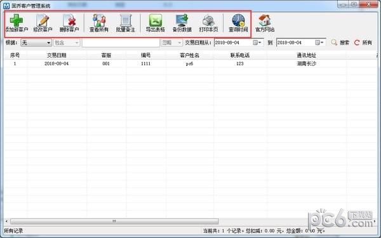This screenshot has height=238, width=381.
Task: Click the scrollbar left arrow
Action: click(x=6, y=221)
